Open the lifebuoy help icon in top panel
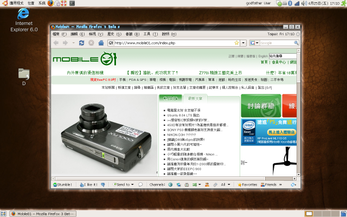The width and height of the screenshot is (347, 217). pos(64,3)
